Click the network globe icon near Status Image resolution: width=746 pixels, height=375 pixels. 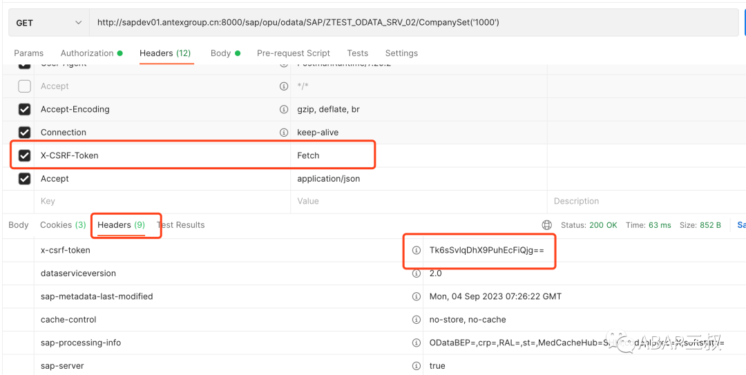pyautogui.click(x=547, y=225)
